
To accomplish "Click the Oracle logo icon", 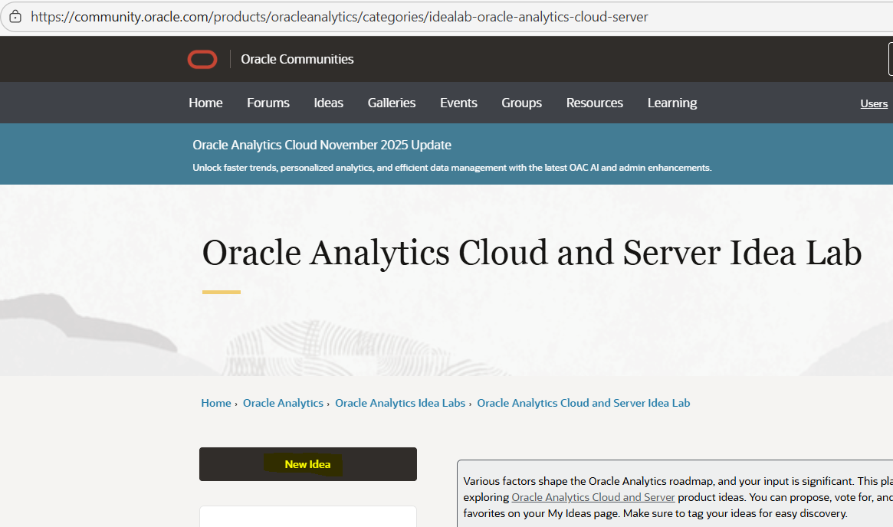I will 202,59.
